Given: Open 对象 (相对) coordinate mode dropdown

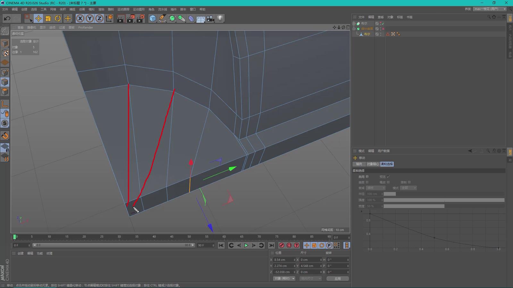Looking at the screenshot, I should (x=284, y=278).
